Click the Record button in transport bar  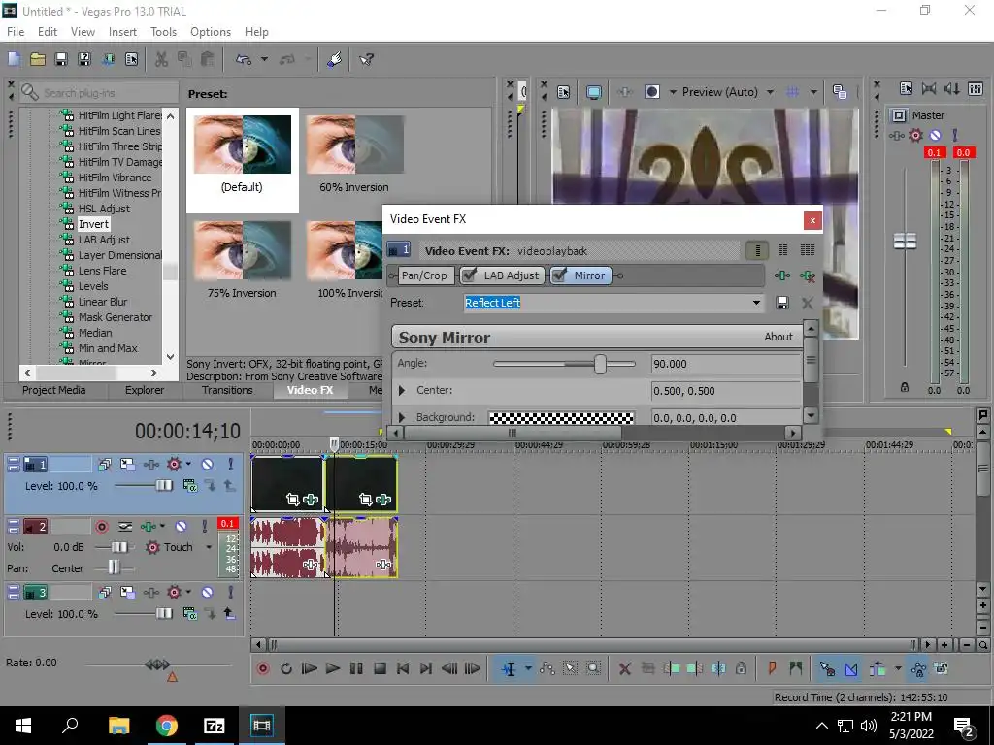click(x=263, y=668)
